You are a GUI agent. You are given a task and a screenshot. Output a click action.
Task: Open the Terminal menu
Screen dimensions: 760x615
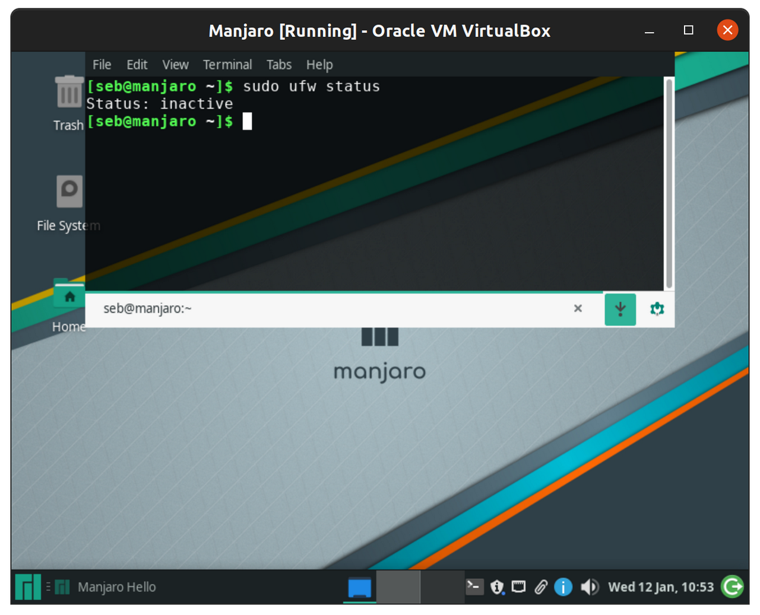(227, 65)
